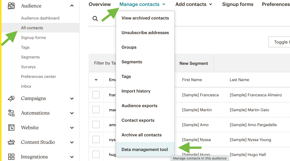
Task: Collapse the Audience section chevron
Action: click(x=72, y=6)
